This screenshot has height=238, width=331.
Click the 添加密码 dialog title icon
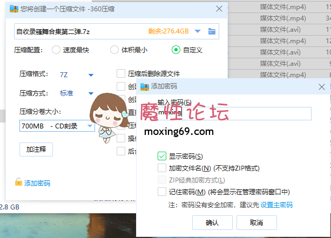pyautogui.click(x=145, y=86)
